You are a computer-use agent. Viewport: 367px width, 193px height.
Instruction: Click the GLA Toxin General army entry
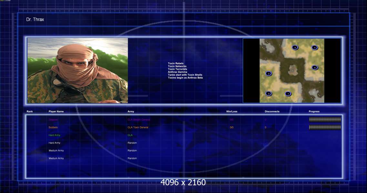138,127
